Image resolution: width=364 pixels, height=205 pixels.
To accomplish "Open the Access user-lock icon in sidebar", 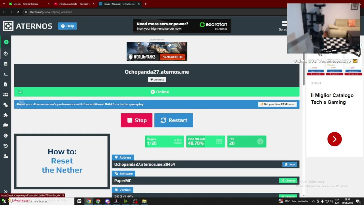I will tap(6, 156).
